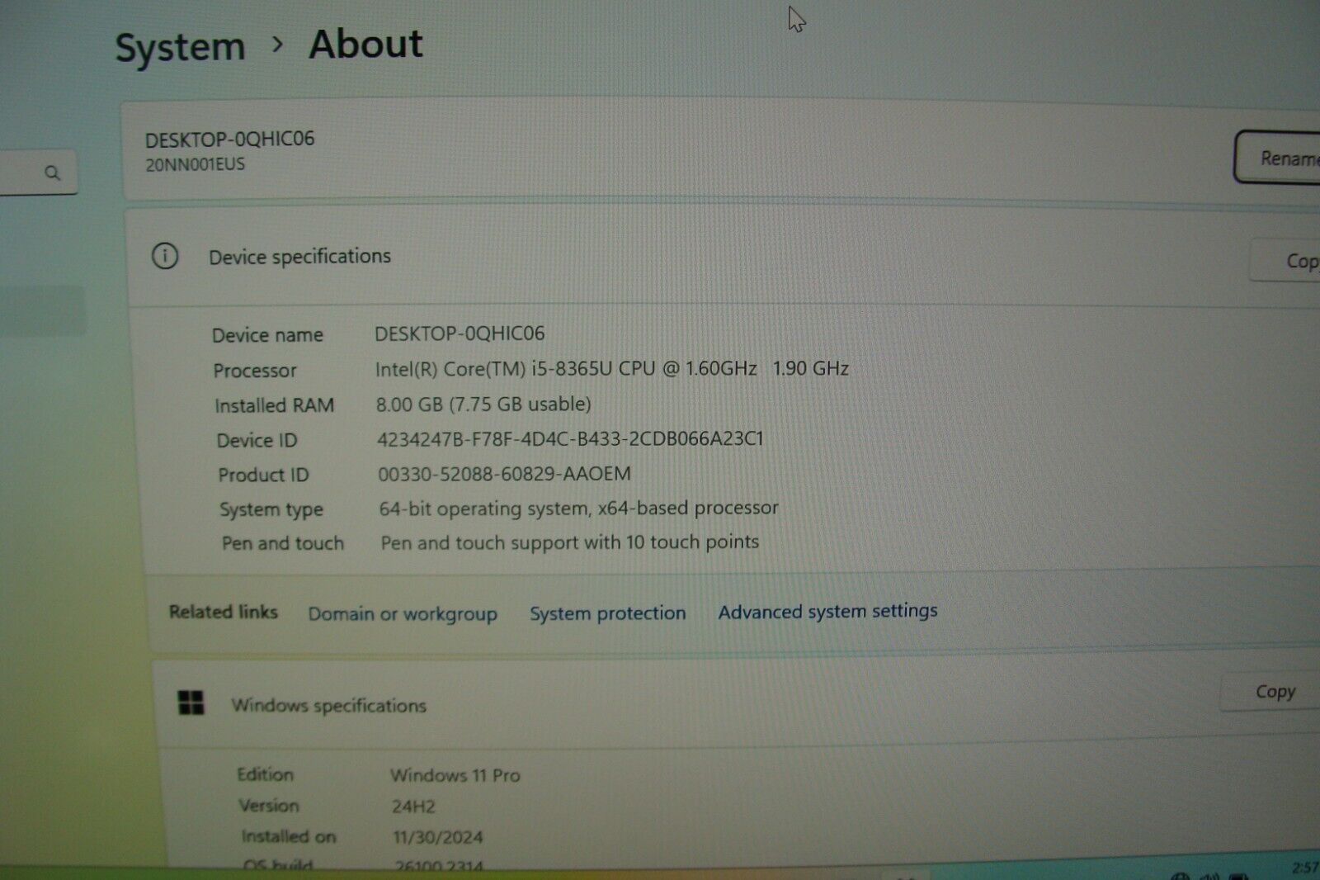This screenshot has width=1320, height=880.
Task: Click the top card DESKTOP-0QHIC06 heading
Action: click(x=229, y=139)
